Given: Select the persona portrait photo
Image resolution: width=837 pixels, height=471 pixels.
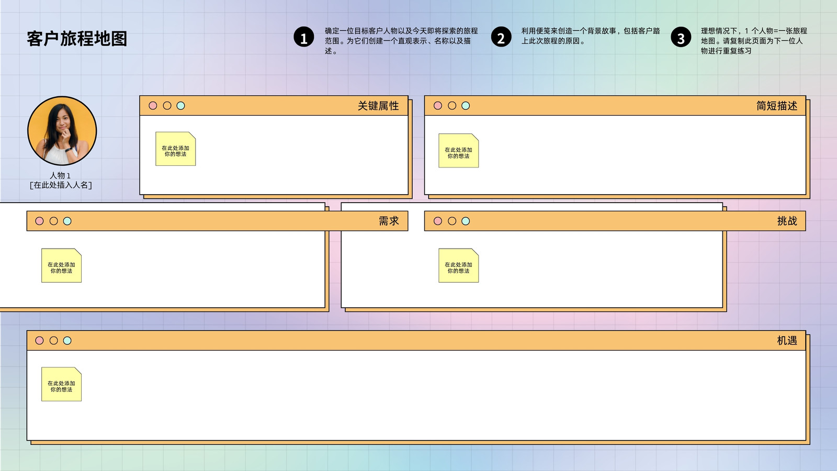Looking at the screenshot, I should point(62,131).
